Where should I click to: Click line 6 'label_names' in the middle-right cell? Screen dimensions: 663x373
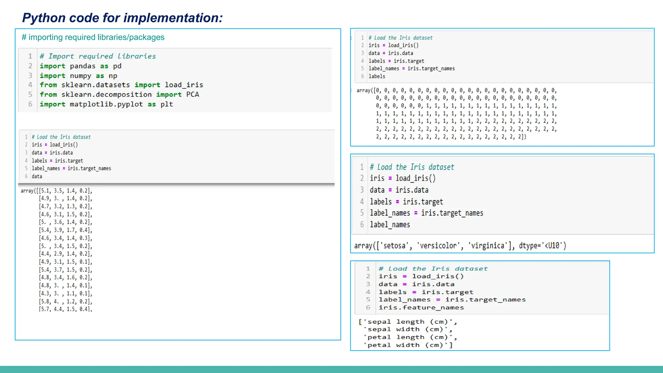[390, 225]
